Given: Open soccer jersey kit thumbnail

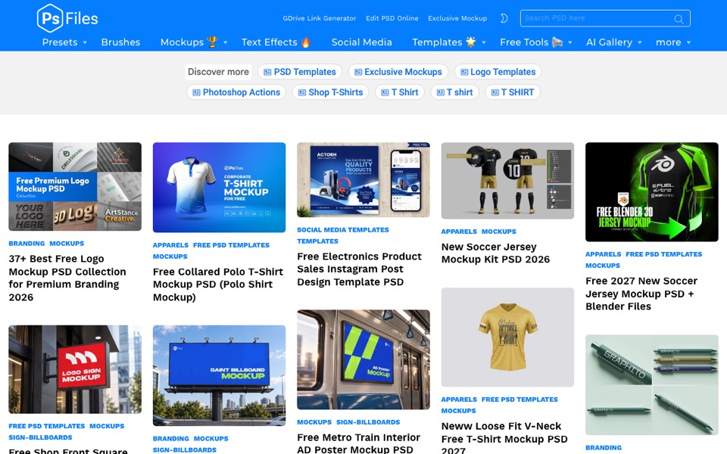Looking at the screenshot, I should (507, 181).
